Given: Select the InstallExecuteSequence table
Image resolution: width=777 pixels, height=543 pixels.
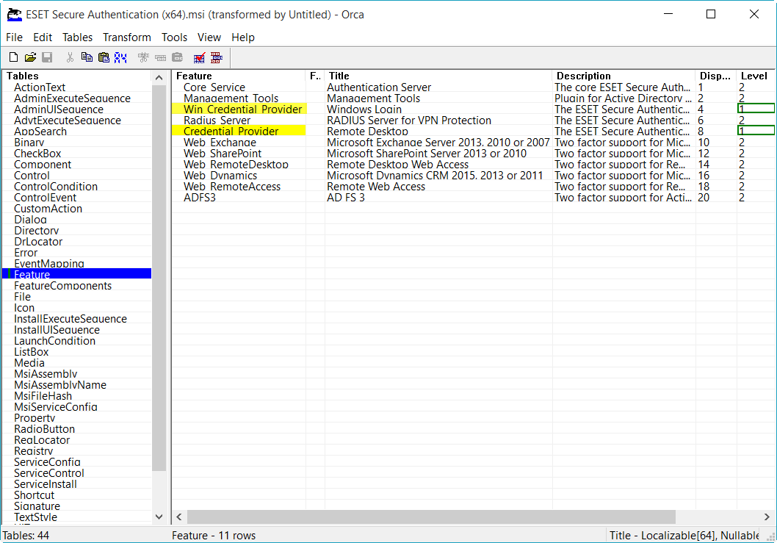Looking at the screenshot, I should point(70,319).
